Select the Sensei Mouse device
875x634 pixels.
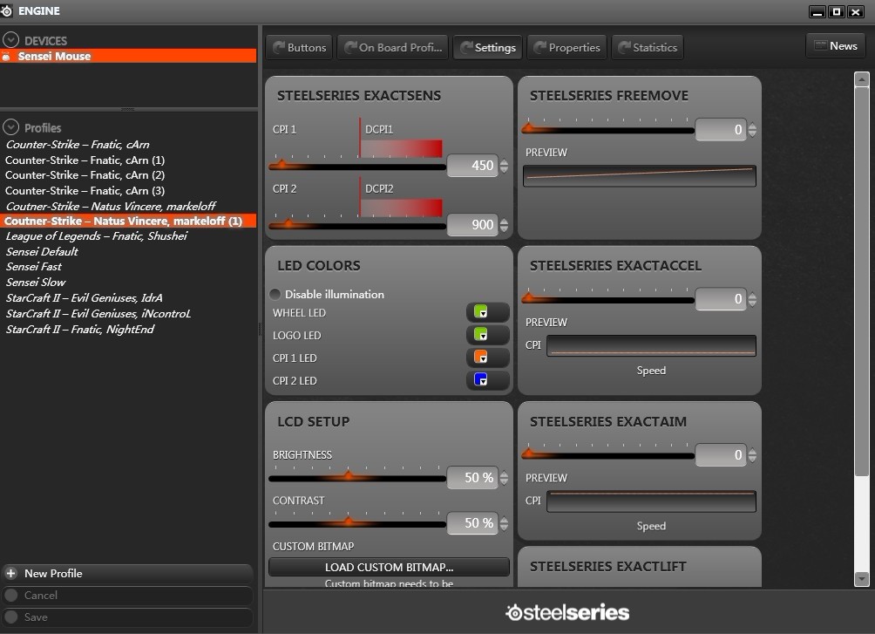[128, 56]
